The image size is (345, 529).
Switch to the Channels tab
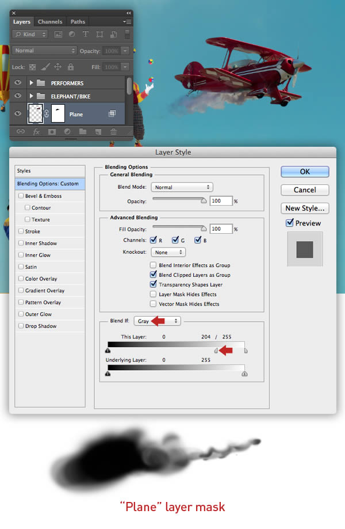(x=50, y=22)
